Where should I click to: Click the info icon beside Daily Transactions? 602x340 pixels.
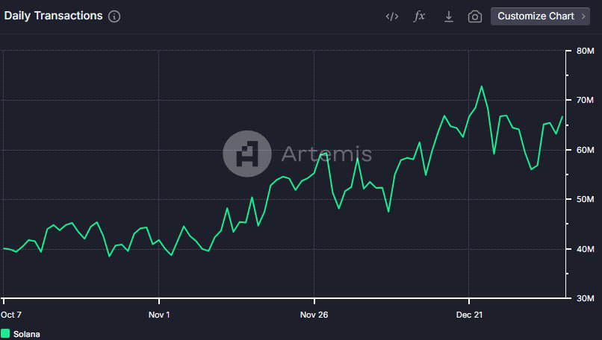click(114, 16)
